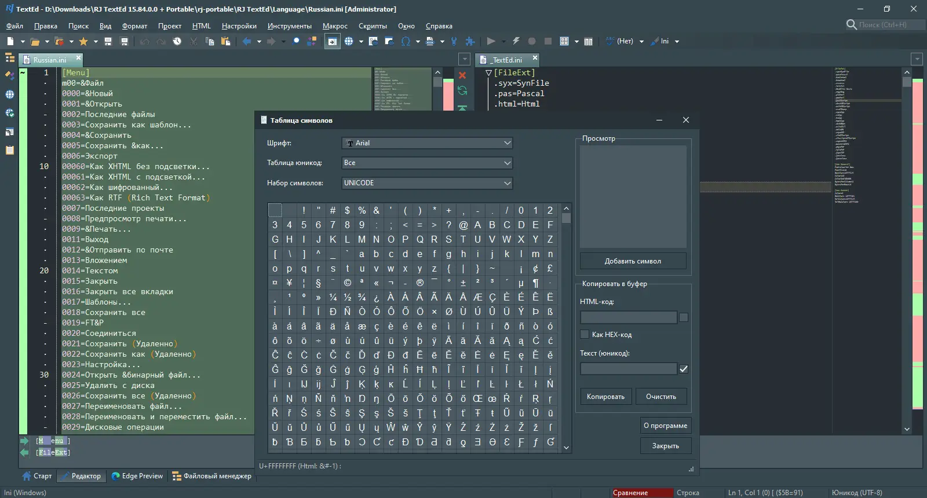Viewport: 927px width, 498px height.
Task: Click the blue back arrow toolbar icon
Action: [x=247, y=41]
